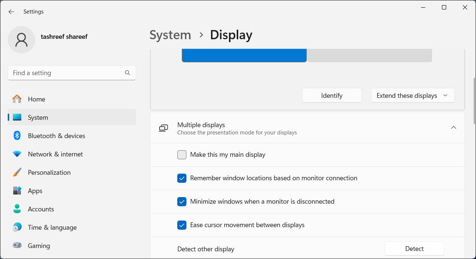476x259 pixels.
Task: Click the back arrow at top left
Action: (x=11, y=11)
